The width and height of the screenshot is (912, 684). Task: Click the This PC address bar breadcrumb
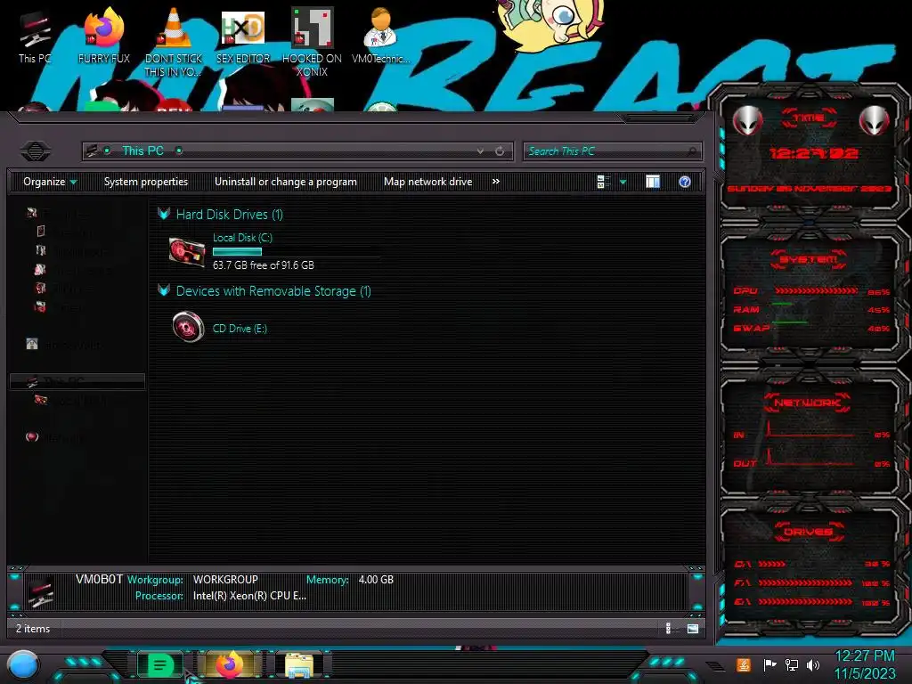(143, 151)
